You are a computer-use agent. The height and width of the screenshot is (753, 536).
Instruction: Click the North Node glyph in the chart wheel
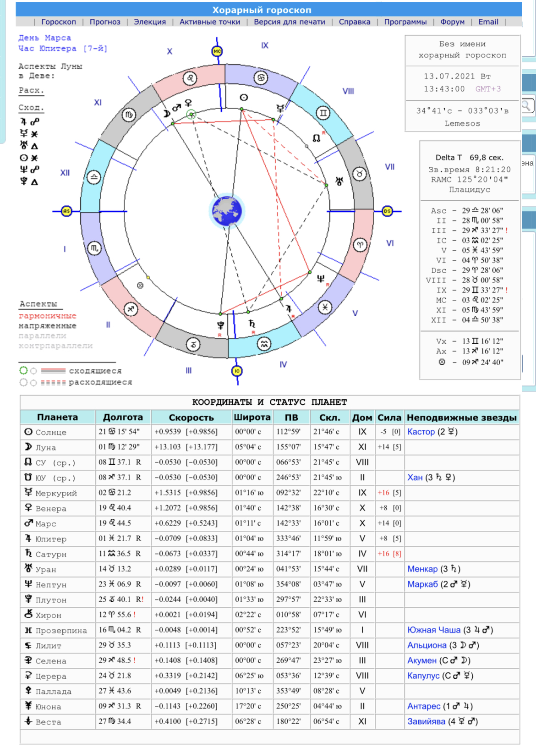tap(316, 137)
